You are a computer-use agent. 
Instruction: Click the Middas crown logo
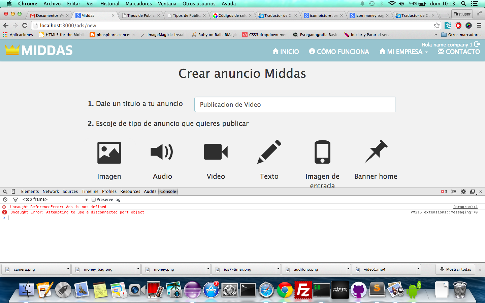click(12, 50)
